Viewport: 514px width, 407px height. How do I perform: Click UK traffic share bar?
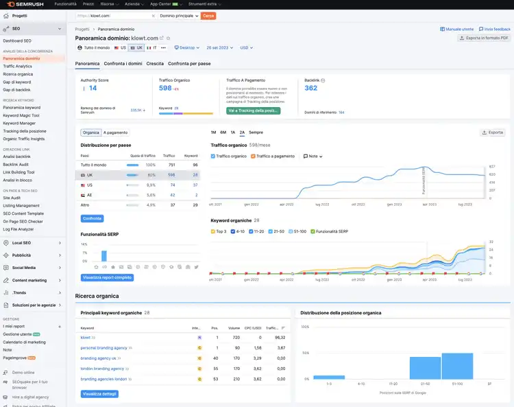133,175
